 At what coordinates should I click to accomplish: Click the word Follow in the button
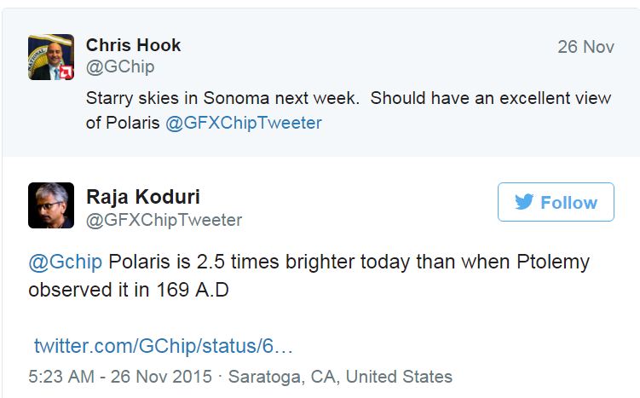click(x=569, y=203)
